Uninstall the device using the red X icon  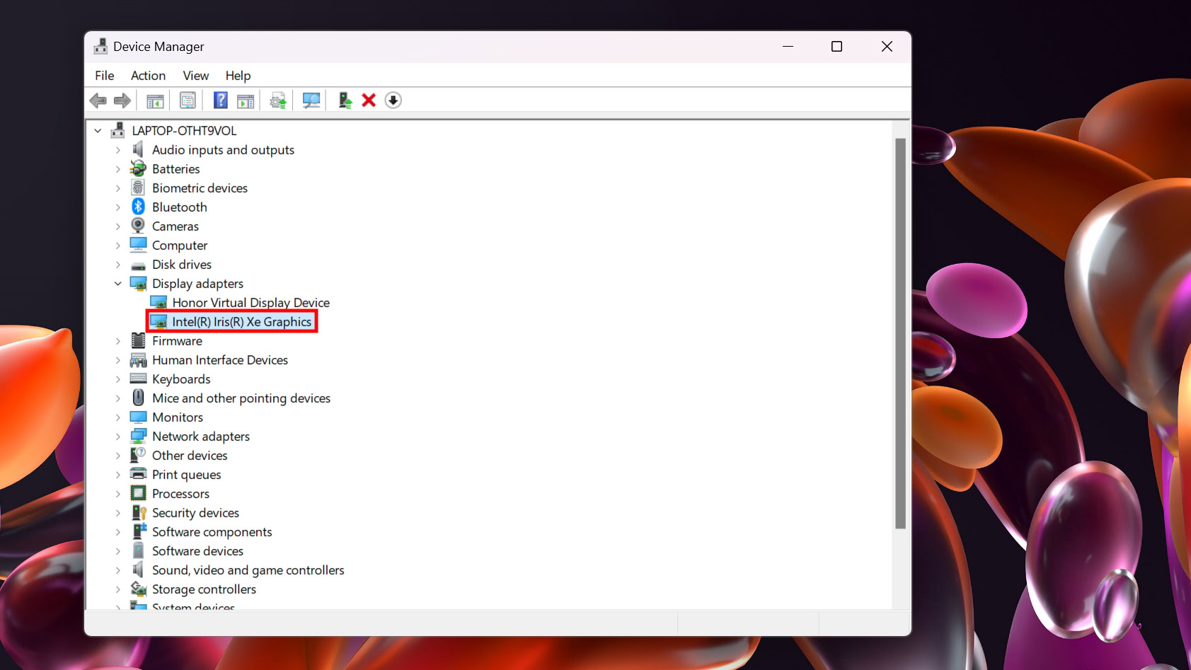(369, 100)
